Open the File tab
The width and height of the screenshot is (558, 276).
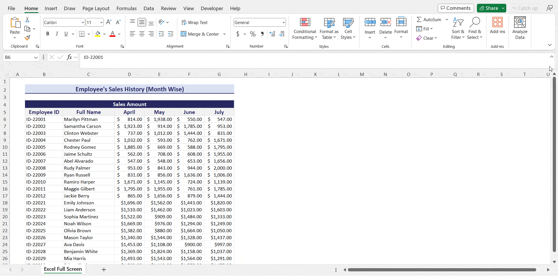click(x=11, y=8)
